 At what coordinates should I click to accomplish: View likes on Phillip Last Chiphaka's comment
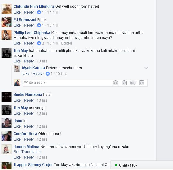click(40, 43)
